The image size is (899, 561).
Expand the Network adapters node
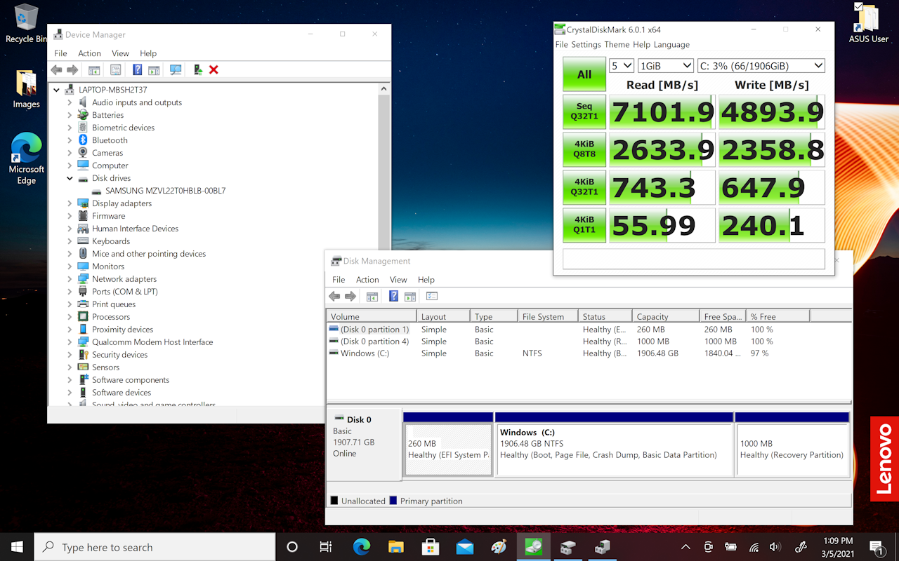[x=70, y=279]
